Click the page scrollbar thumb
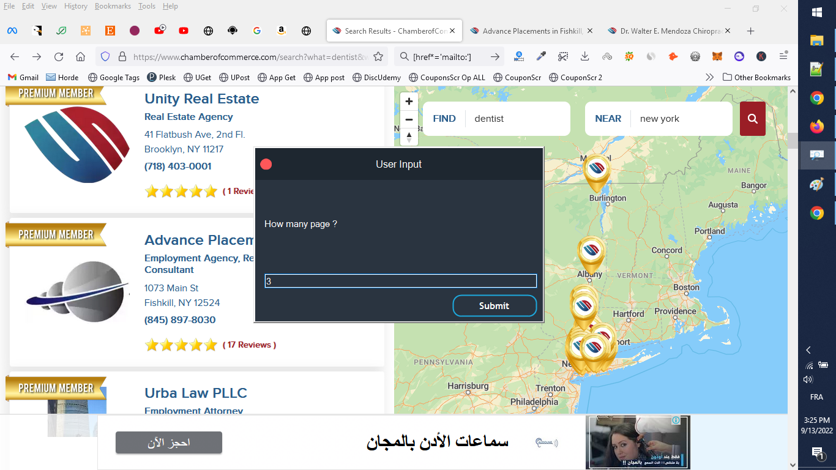This screenshot has height=470, width=836. coord(793,140)
